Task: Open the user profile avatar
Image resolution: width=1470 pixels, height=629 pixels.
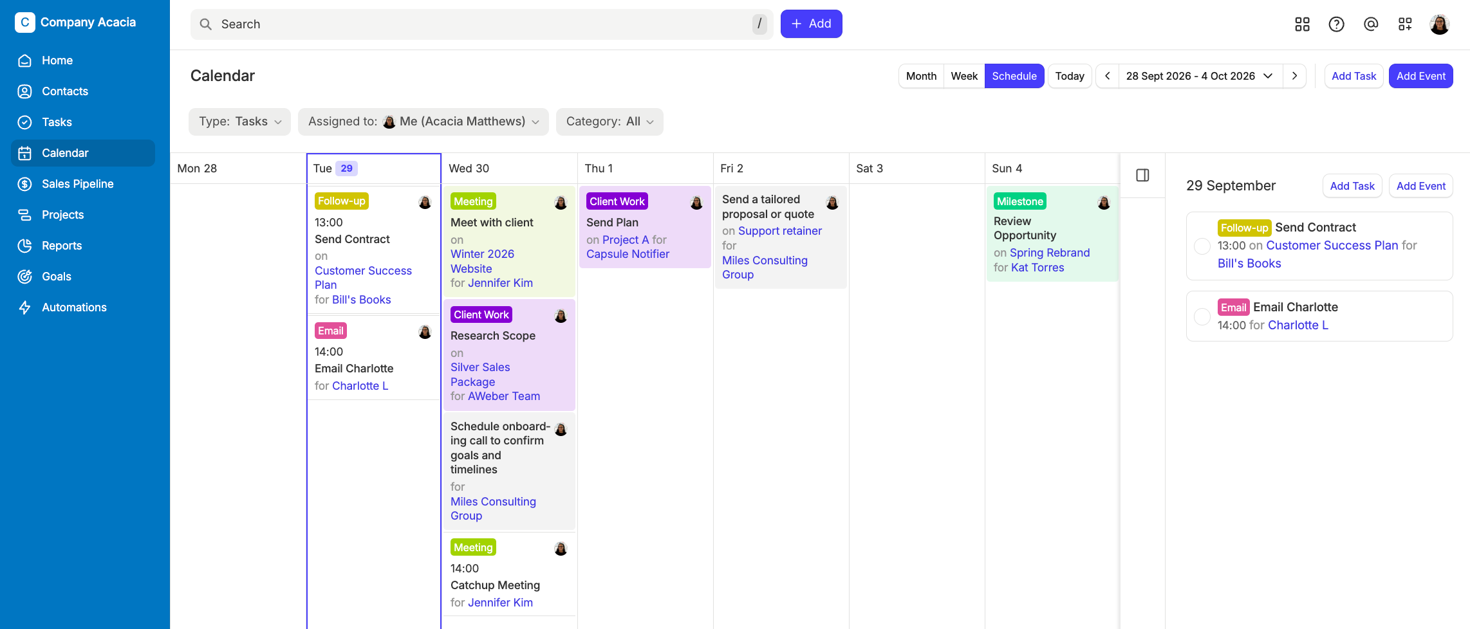Action: click(1440, 24)
